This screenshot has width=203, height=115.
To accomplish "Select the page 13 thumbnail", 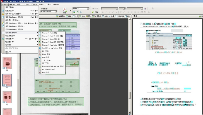I will tap(7, 97).
